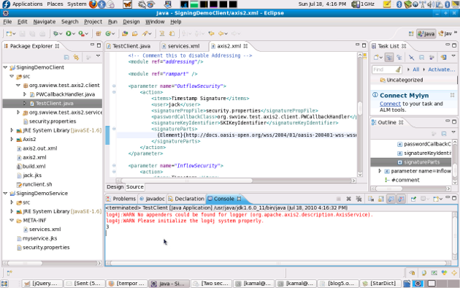This screenshot has height=288, width=460.
Task: Click Remove Launch icon in Console
Action: click(x=348, y=199)
